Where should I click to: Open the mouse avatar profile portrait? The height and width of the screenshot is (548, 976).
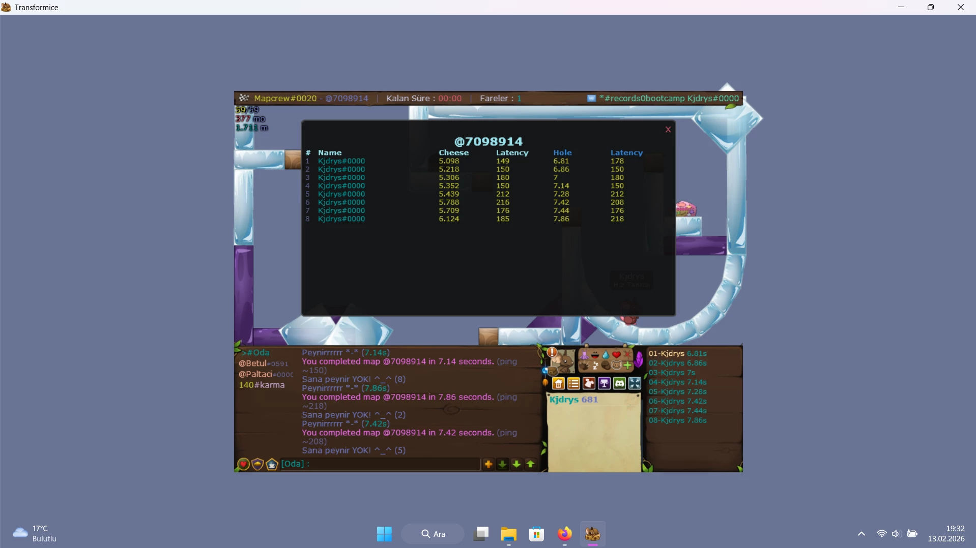click(x=563, y=361)
